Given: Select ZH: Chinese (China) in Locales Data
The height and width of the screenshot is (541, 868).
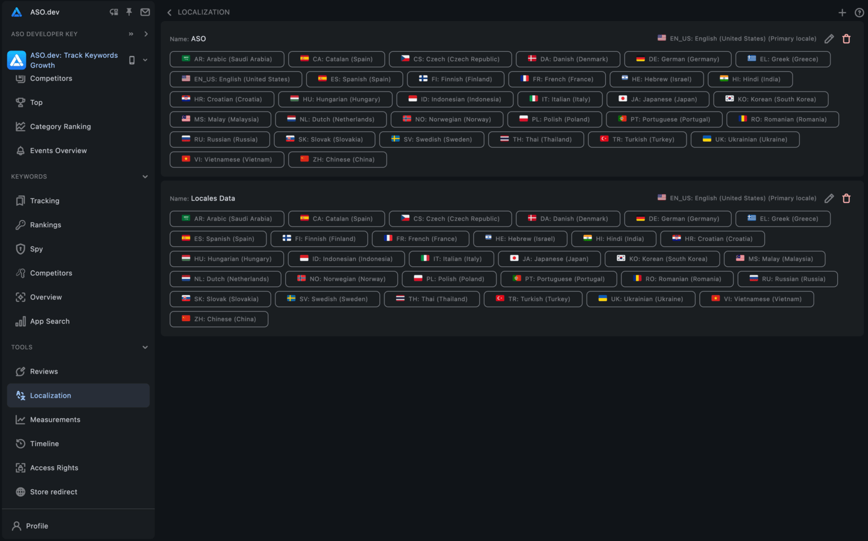Looking at the screenshot, I should coord(219,319).
